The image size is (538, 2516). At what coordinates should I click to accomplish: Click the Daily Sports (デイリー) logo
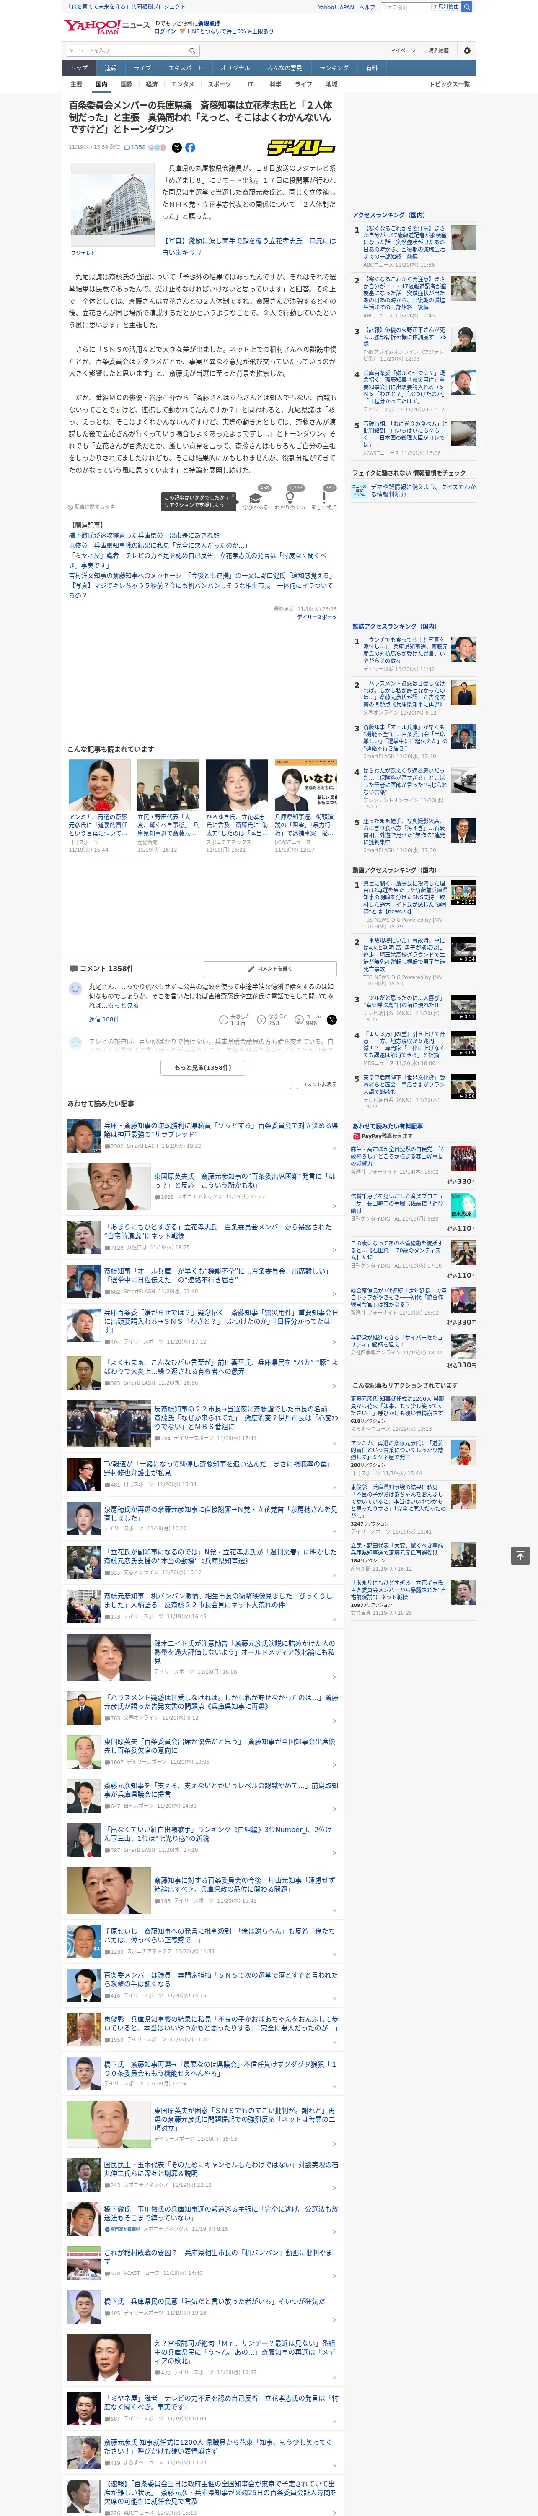302,148
